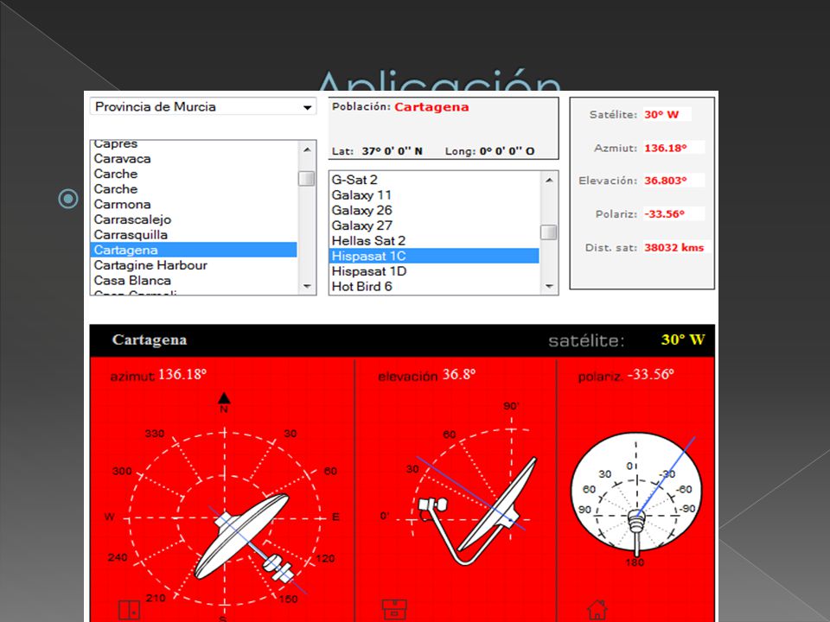Open the Provincia de Murcia dropdown

point(203,107)
